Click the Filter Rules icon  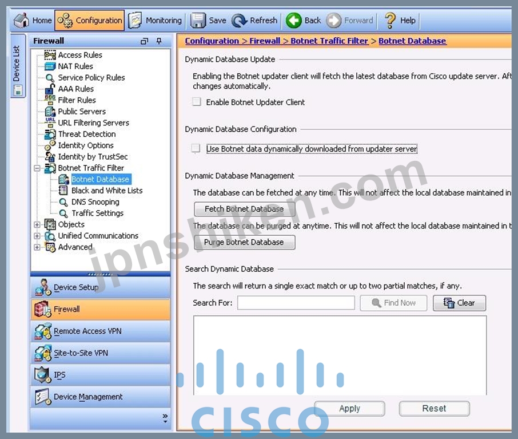tap(50, 100)
